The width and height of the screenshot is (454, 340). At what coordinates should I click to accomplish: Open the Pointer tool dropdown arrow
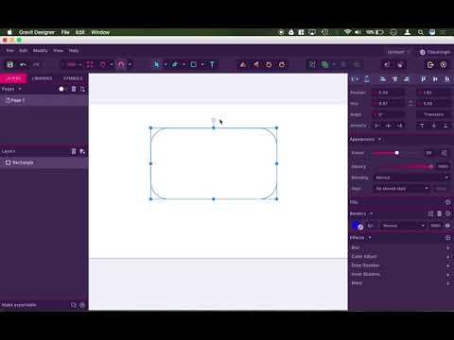tap(166, 64)
